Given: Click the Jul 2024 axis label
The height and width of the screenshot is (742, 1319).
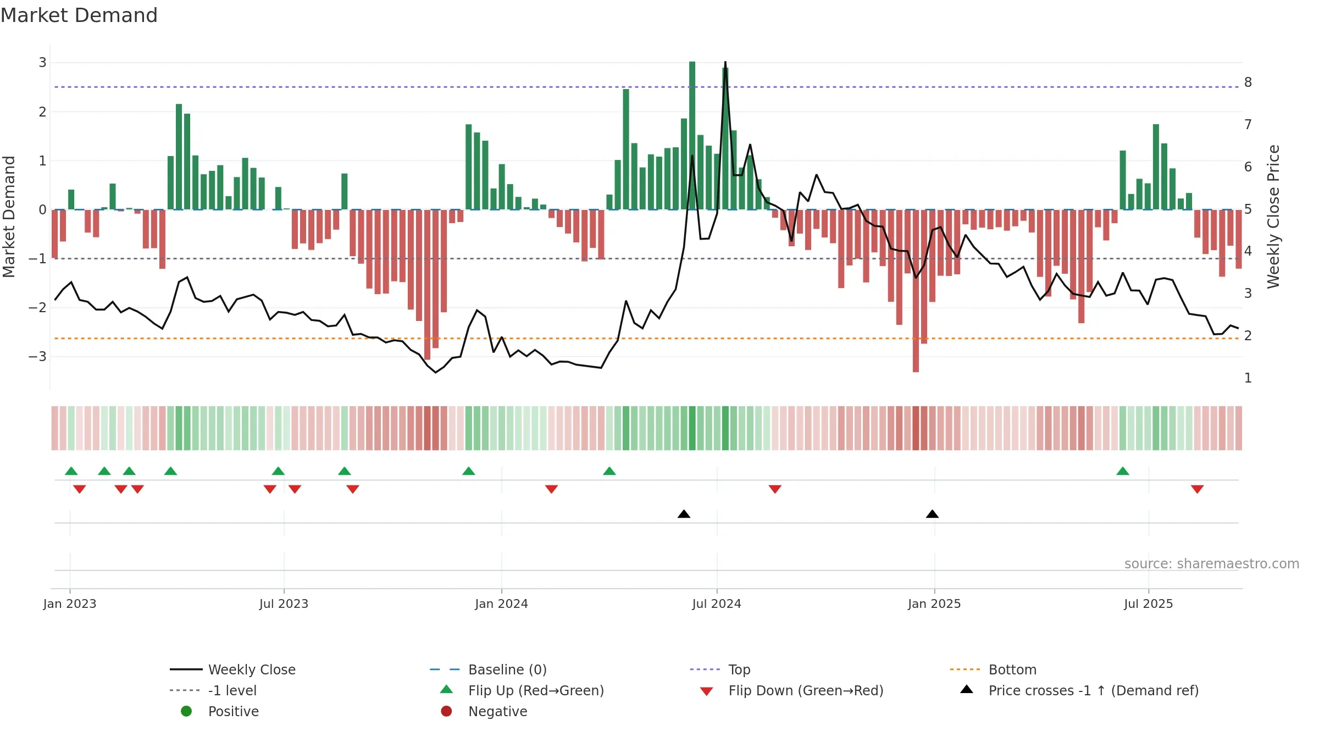Looking at the screenshot, I should click(x=717, y=604).
